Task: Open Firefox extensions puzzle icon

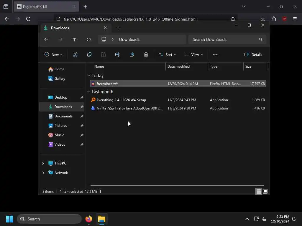Action: [x=274, y=19]
